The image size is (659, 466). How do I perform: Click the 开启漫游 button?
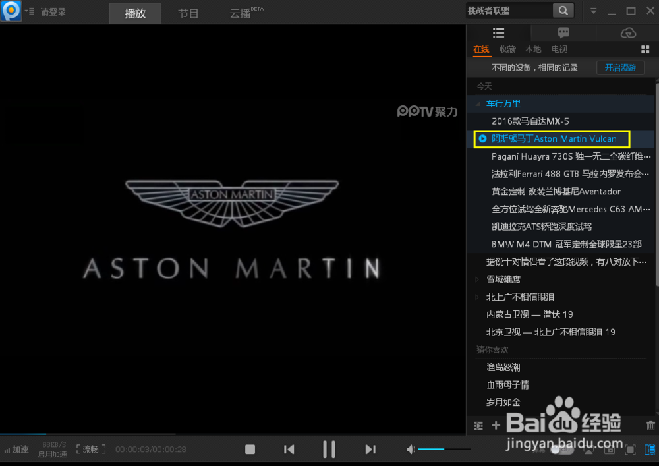pos(620,68)
